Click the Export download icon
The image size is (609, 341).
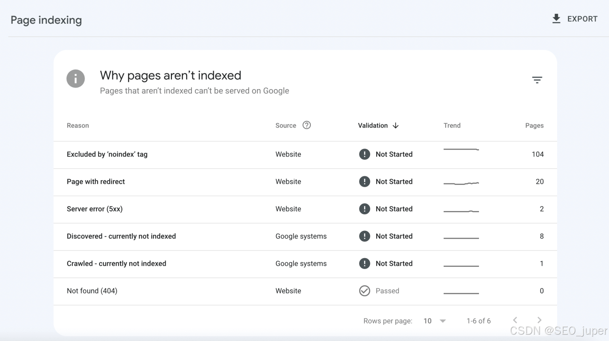[x=556, y=19]
